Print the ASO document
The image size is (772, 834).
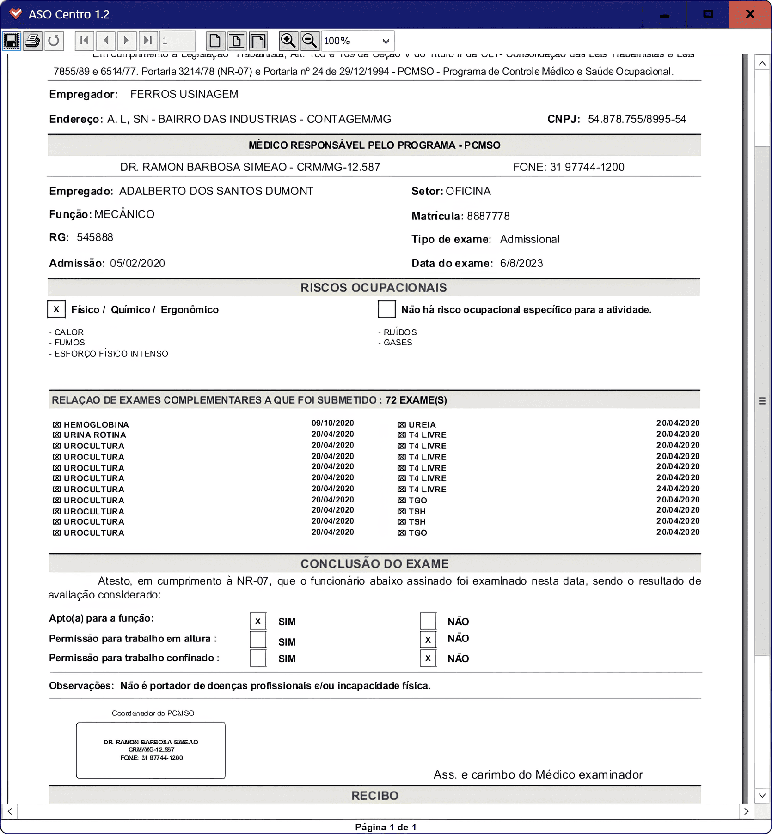pos(33,41)
